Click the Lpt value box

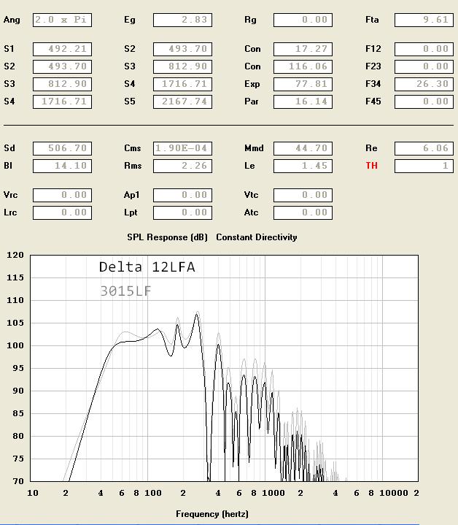point(182,212)
